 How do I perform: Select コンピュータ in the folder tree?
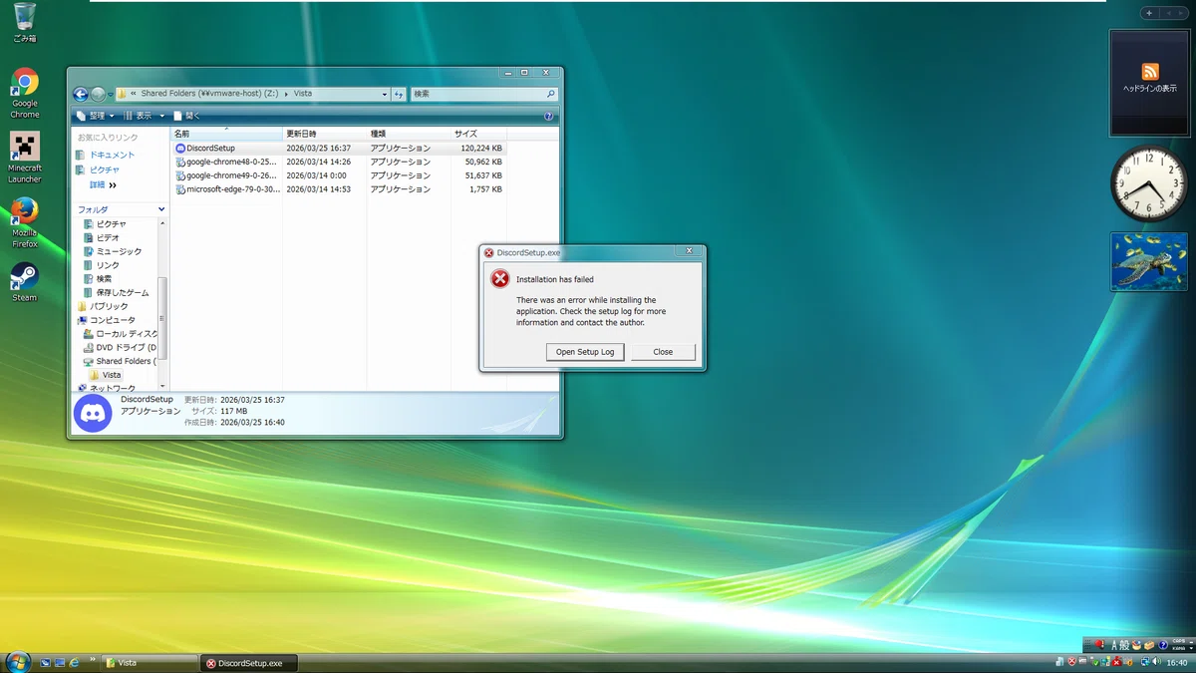tap(107, 320)
